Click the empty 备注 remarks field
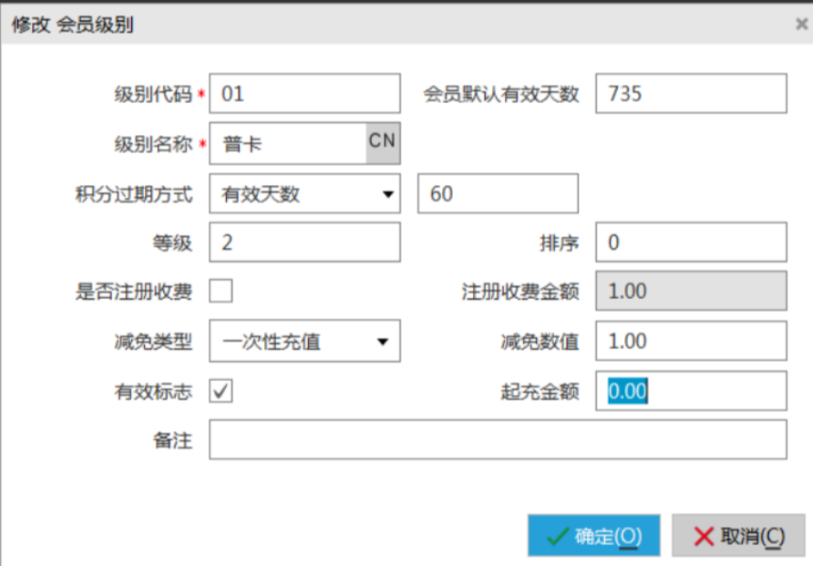The height and width of the screenshot is (566, 813). (x=497, y=440)
